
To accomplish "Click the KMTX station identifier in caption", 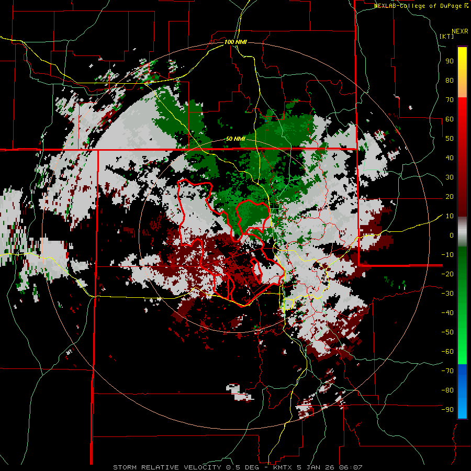I will (283, 467).
